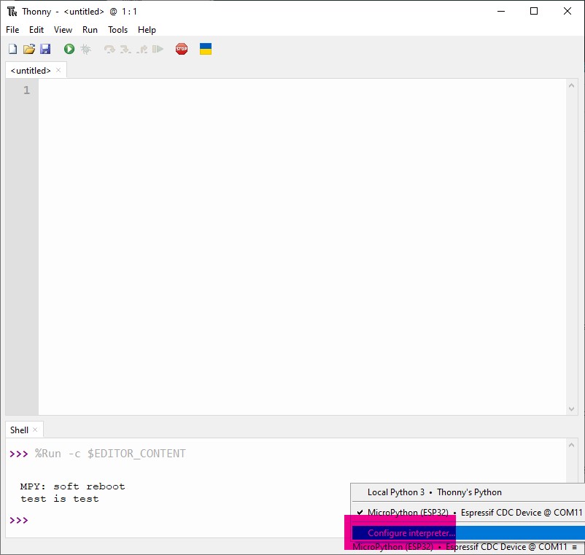Image resolution: width=585 pixels, height=555 pixels.
Task: Select the untitled editor tab
Action: pos(31,69)
